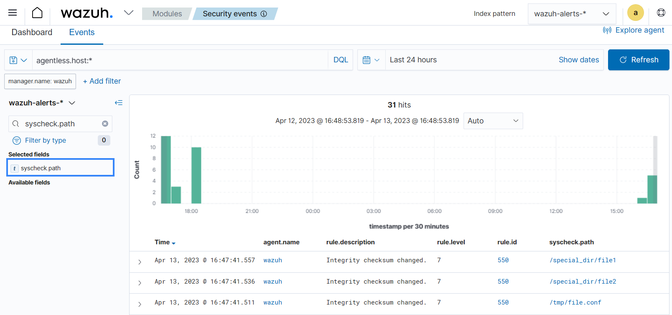The width and height of the screenshot is (672, 315).
Task: Open rule 550 link in /tmp/file.conf row
Action: 503,302
